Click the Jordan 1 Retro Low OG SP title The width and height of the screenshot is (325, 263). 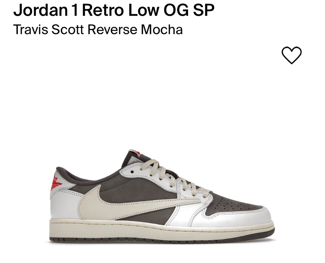click(x=114, y=10)
